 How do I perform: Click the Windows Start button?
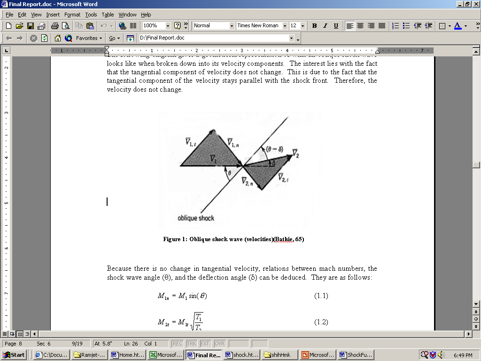pyautogui.click(x=14, y=355)
